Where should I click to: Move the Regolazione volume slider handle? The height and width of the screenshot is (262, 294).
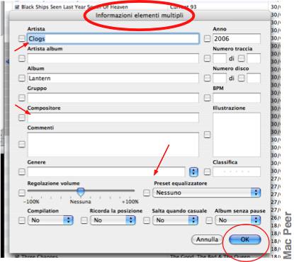point(81,192)
